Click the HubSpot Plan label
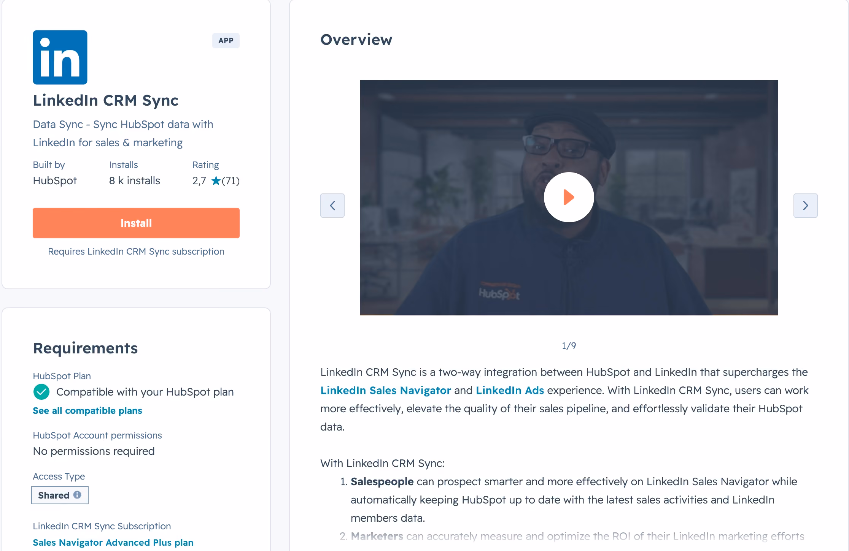849x551 pixels. click(62, 376)
